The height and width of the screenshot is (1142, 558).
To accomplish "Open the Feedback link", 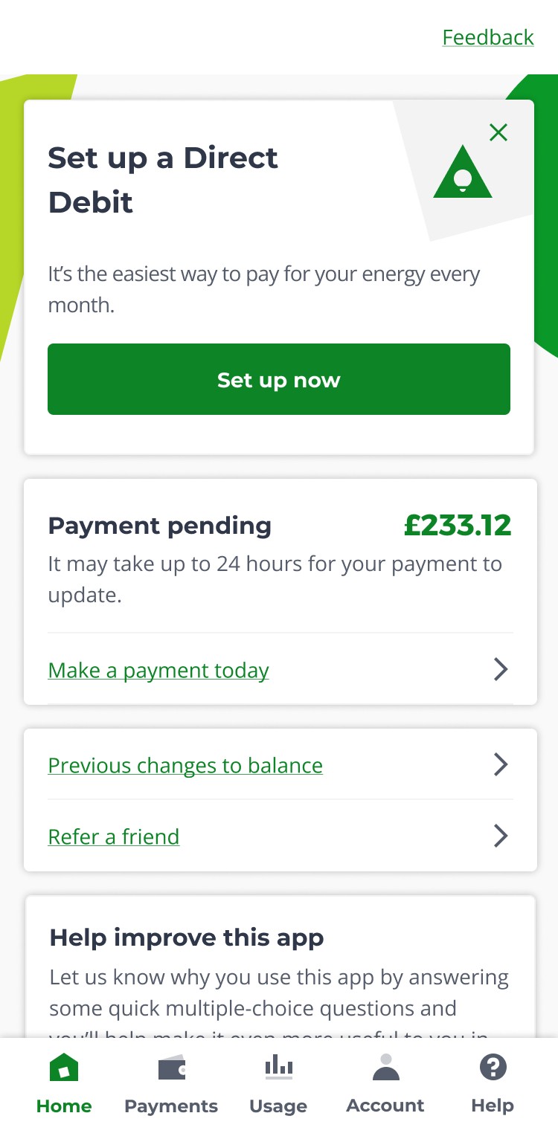I will click(x=488, y=37).
